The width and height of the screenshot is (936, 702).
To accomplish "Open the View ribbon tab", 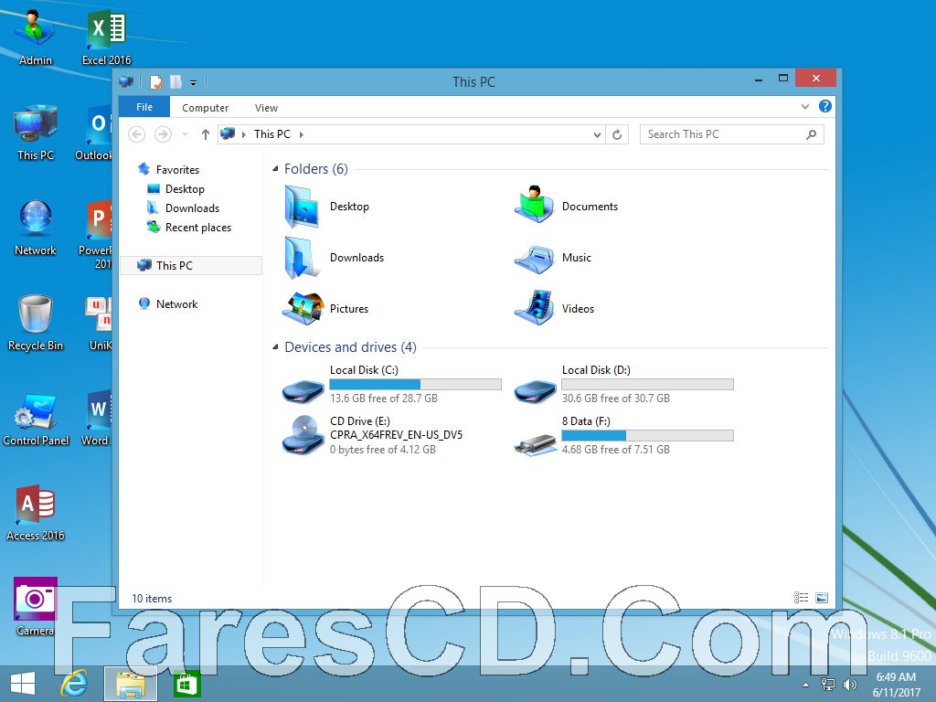I will click(x=266, y=108).
